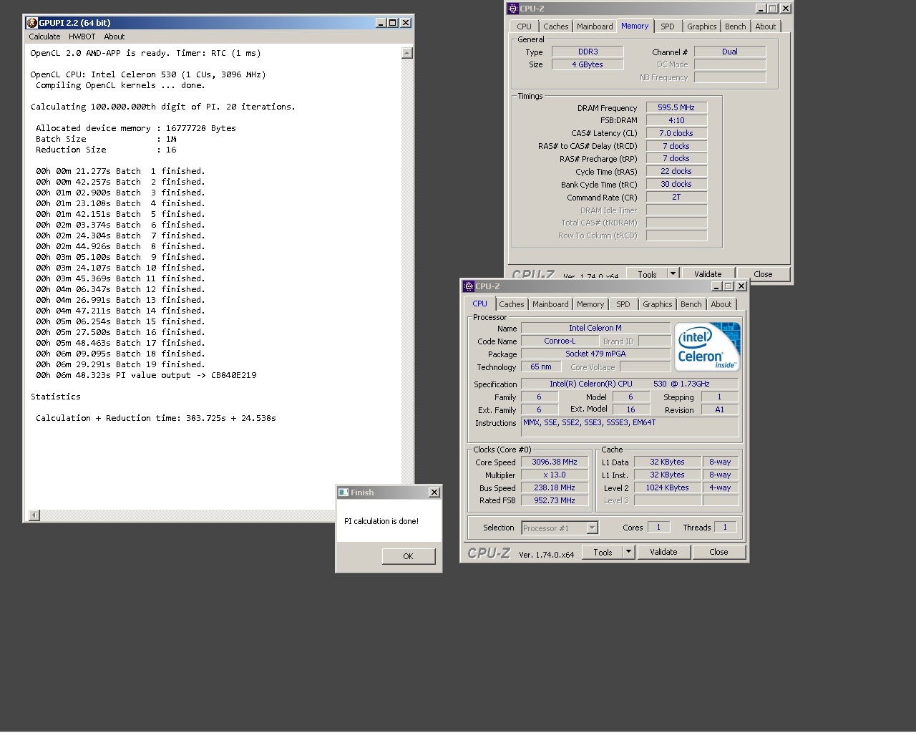Click the Package field Socket 479 mPGA
This screenshot has width=916, height=733.
595,354
